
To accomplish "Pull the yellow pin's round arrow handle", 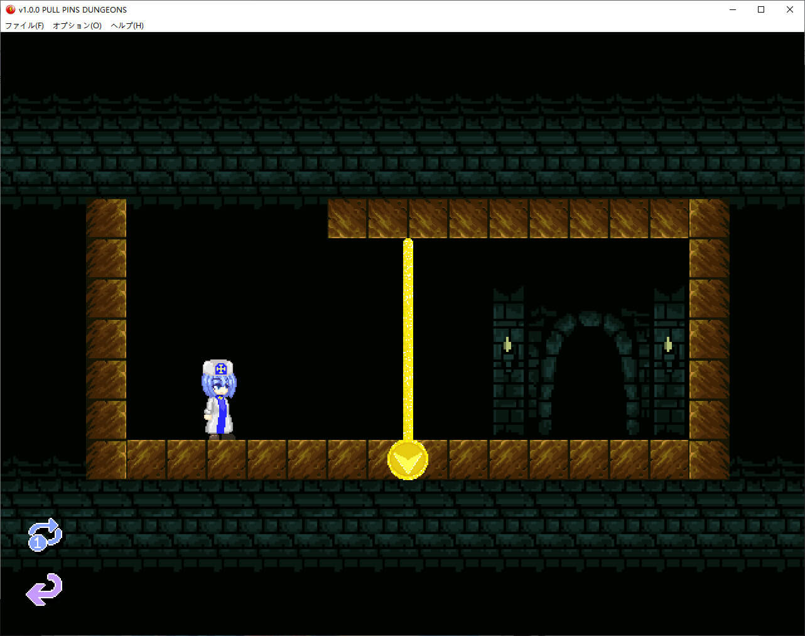I will click(408, 460).
